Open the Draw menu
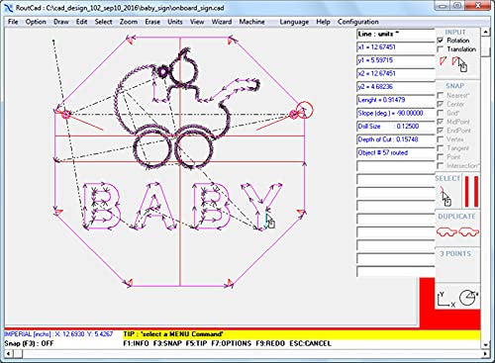495x363 pixels. 61,22
